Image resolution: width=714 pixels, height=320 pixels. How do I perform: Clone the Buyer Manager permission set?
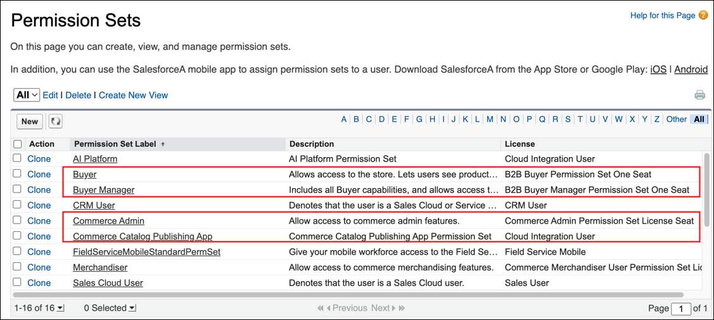pyautogui.click(x=39, y=189)
